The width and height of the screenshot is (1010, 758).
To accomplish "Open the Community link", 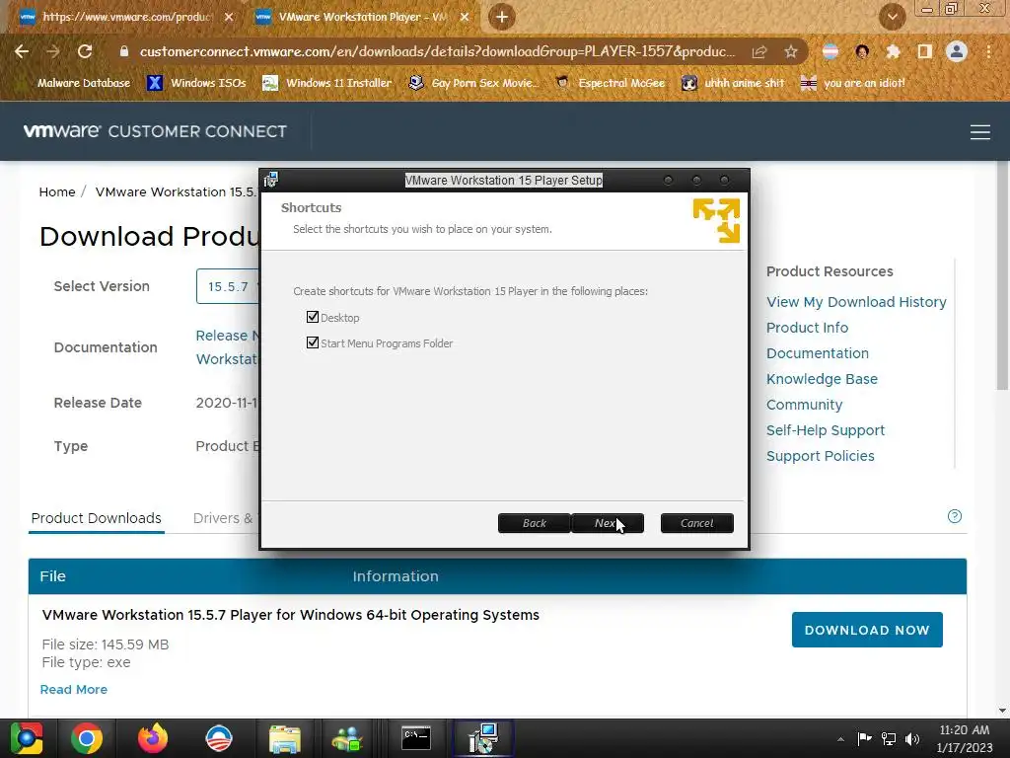I will click(804, 405).
